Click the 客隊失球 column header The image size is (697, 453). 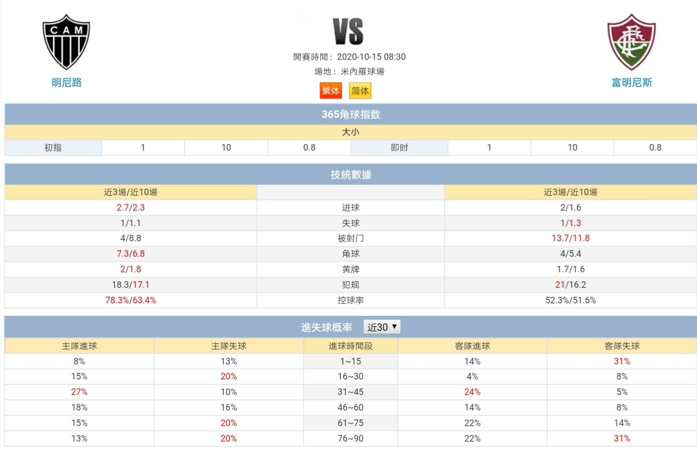pyautogui.click(x=622, y=346)
